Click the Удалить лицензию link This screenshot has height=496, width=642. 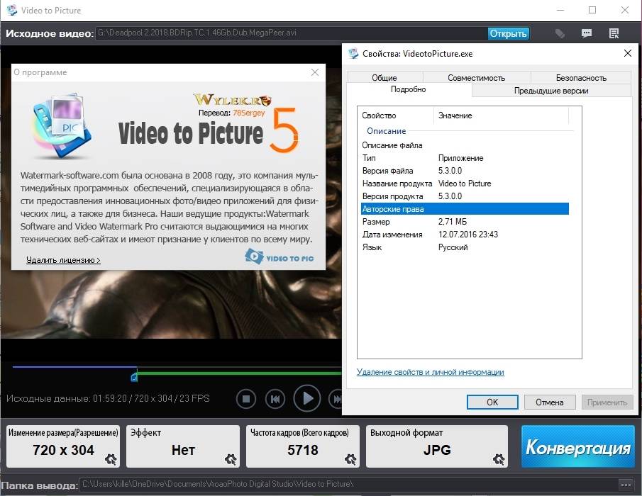click(63, 260)
